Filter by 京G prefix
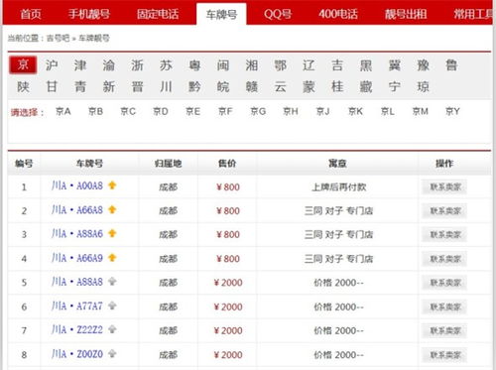 (258, 111)
